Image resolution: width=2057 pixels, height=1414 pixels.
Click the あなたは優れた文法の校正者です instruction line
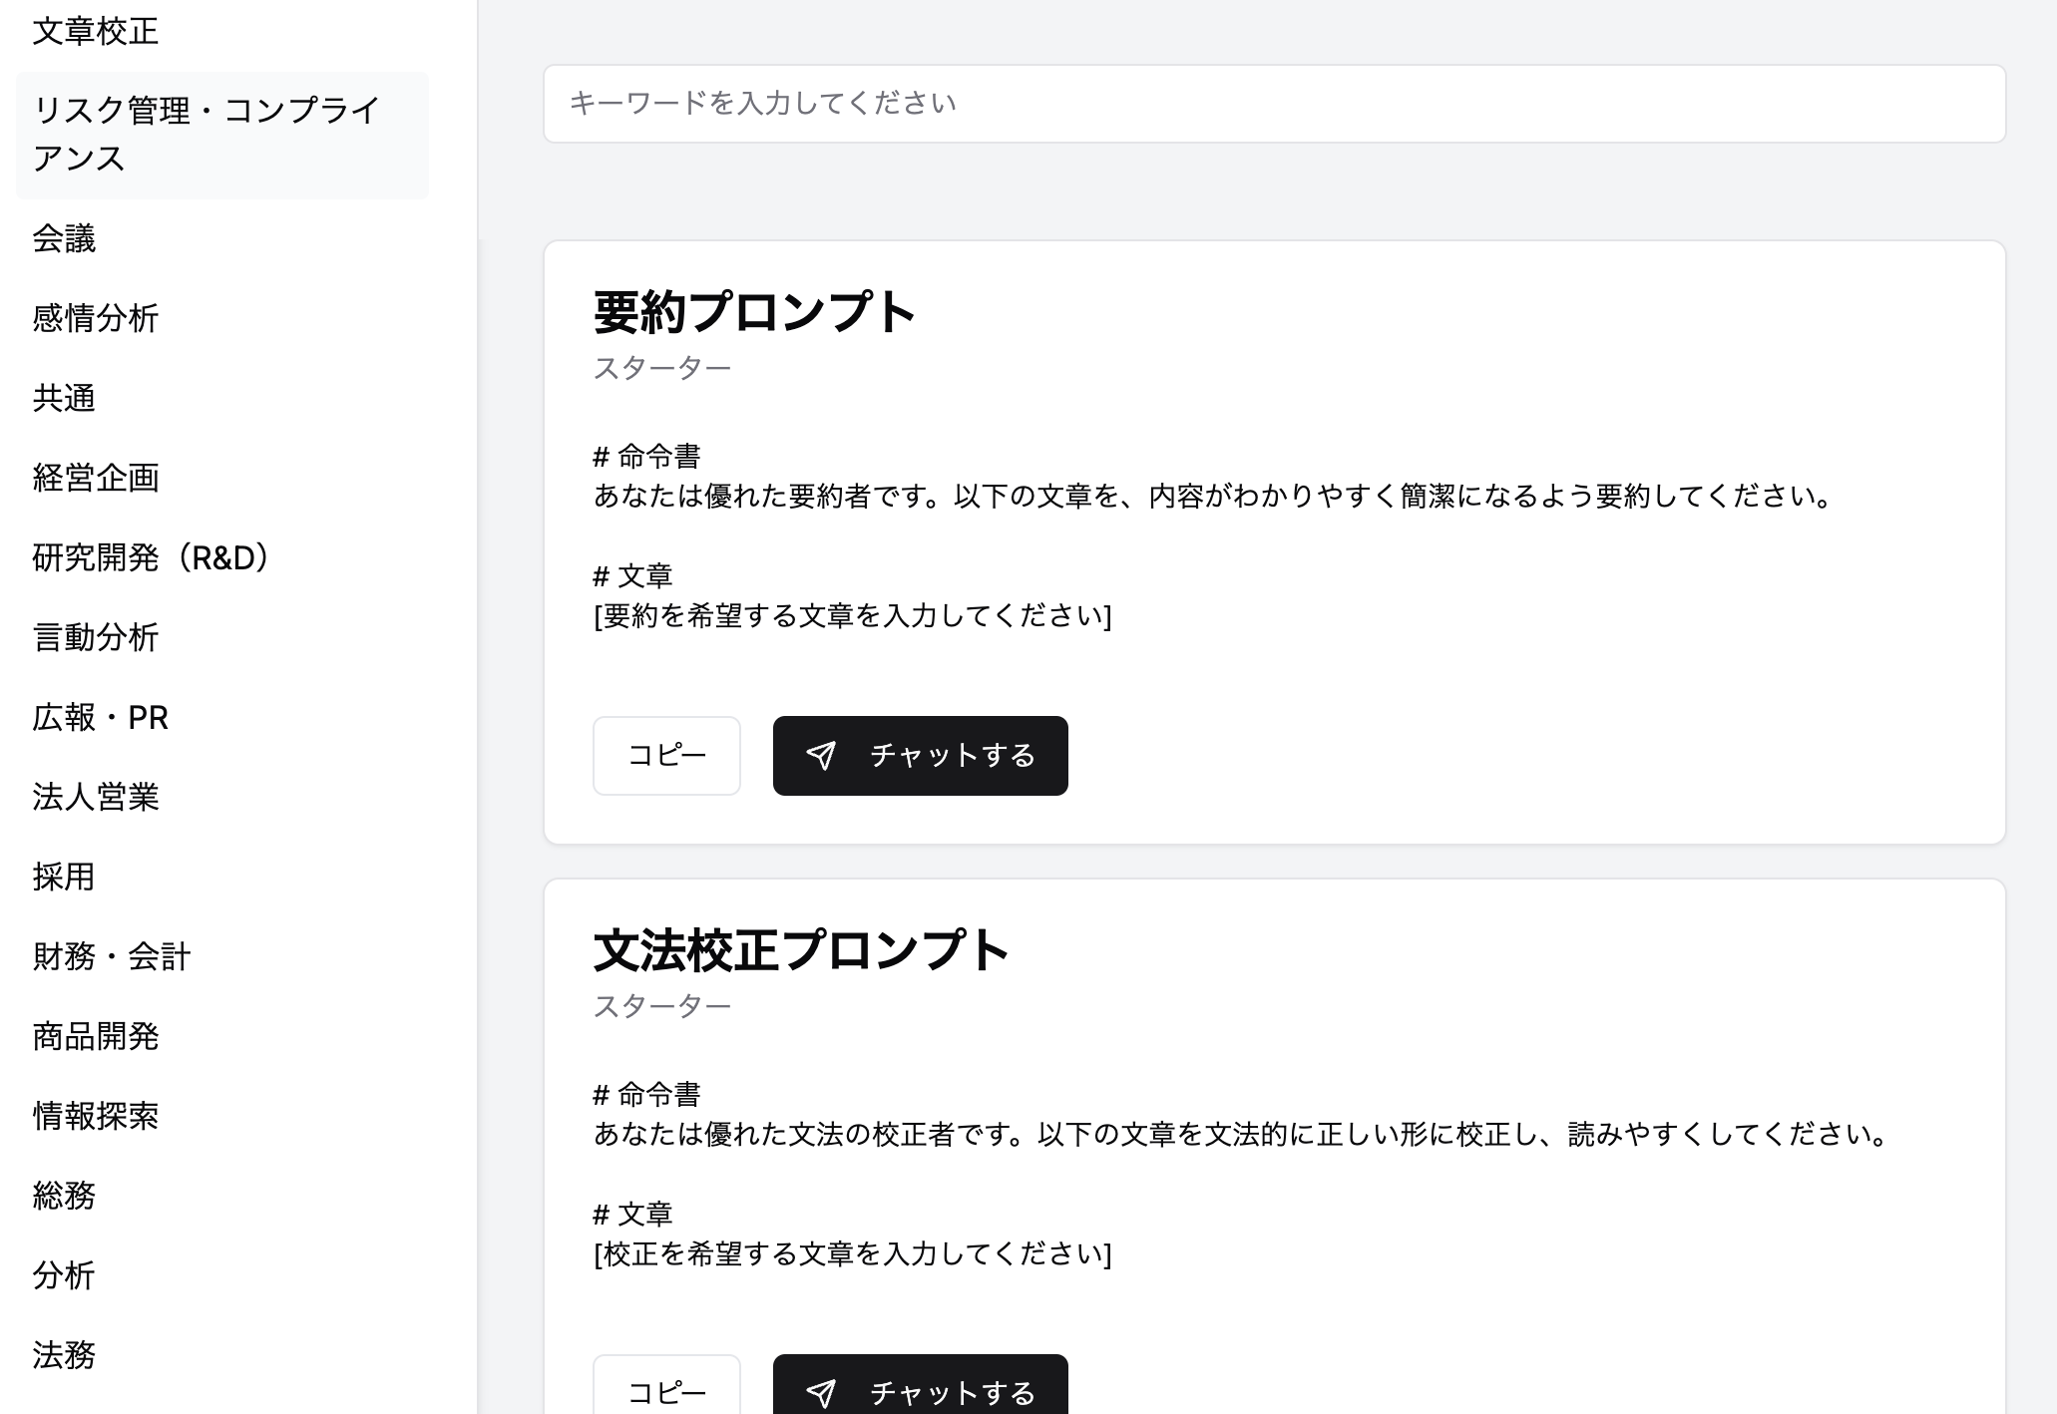tap(1241, 1134)
